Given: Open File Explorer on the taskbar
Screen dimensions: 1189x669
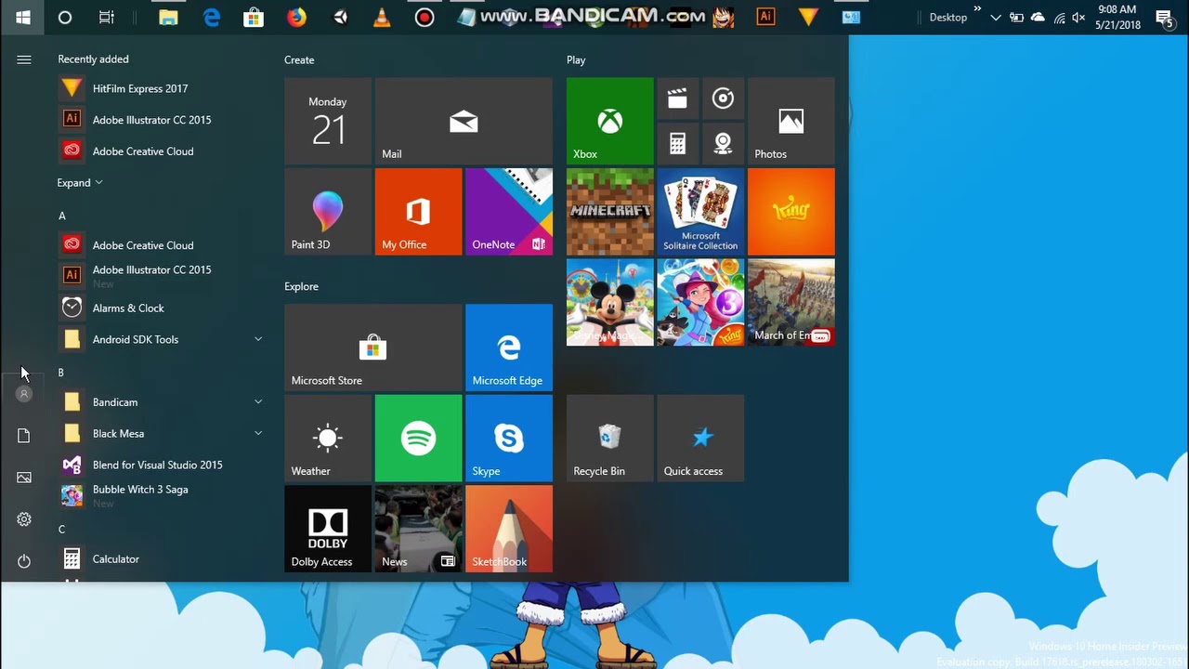Looking at the screenshot, I should pos(168,17).
